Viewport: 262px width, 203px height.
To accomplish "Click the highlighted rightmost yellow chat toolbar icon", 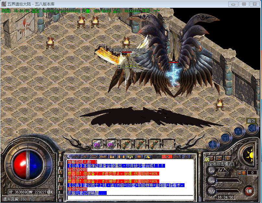I will (148, 157).
